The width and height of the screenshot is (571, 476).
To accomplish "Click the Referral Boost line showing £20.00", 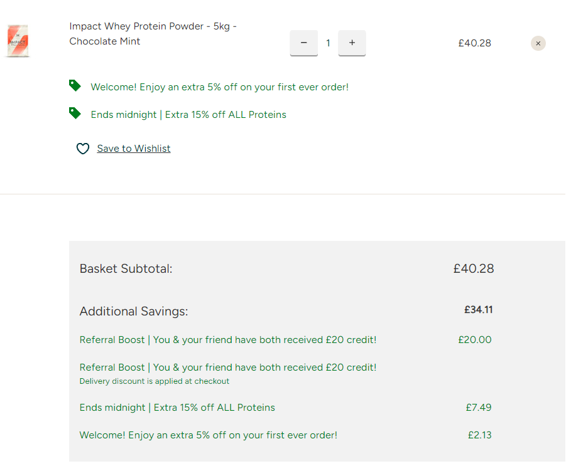I will 228,340.
